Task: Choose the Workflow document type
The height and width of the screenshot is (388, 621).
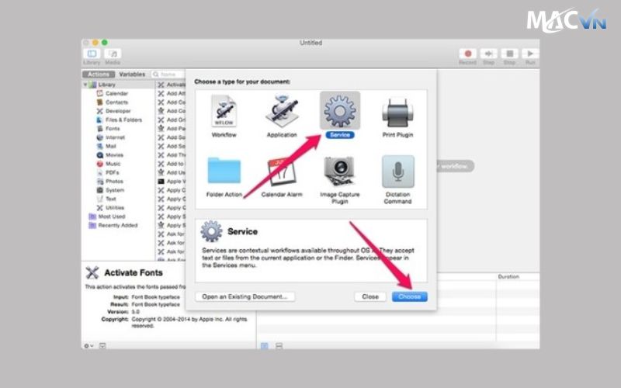Action: [224, 116]
